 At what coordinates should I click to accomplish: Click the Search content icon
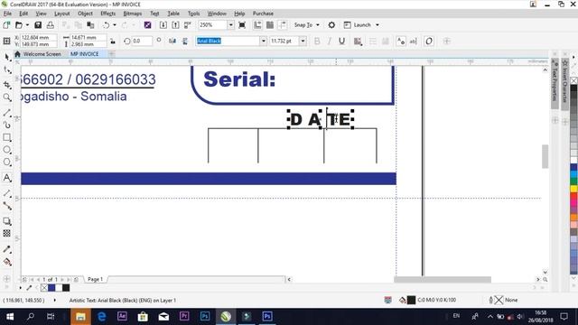(x=147, y=25)
